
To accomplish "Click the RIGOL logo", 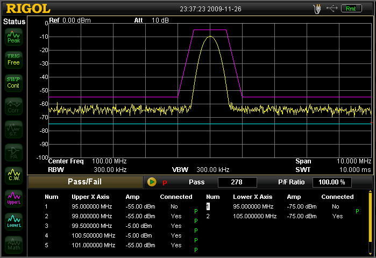I will tap(29, 9).
